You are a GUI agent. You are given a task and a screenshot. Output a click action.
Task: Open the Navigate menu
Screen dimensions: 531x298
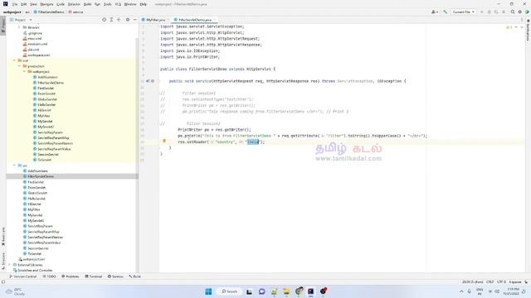[x=46, y=4]
